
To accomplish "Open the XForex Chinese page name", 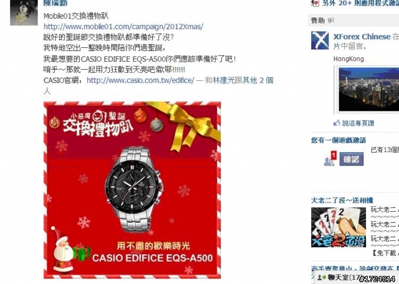I will point(362,37).
